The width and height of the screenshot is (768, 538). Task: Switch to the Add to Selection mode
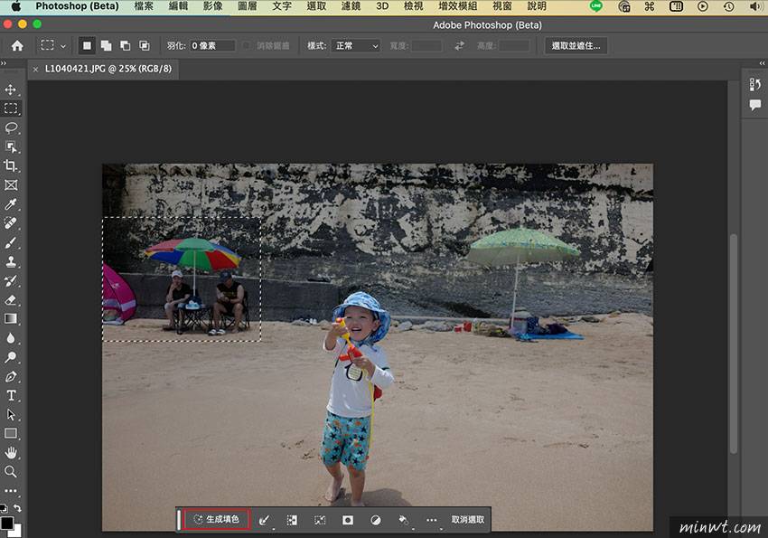tap(105, 45)
